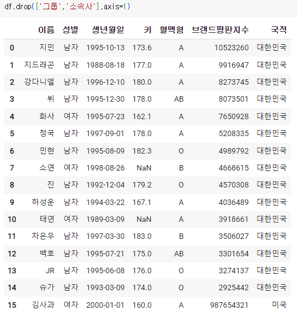Select the 성별 column header

(x=70, y=30)
